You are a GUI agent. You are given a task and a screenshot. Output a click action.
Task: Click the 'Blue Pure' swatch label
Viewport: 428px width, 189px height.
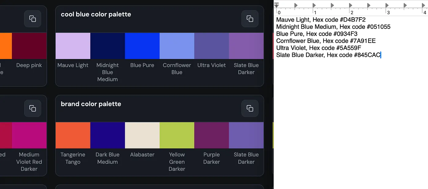point(142,65)
